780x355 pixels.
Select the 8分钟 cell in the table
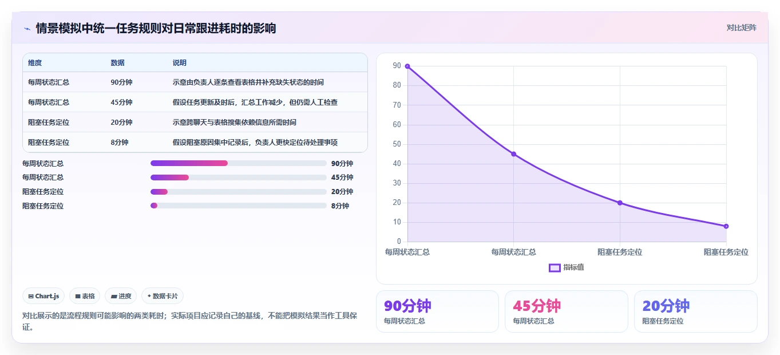[x=120, y=143]
